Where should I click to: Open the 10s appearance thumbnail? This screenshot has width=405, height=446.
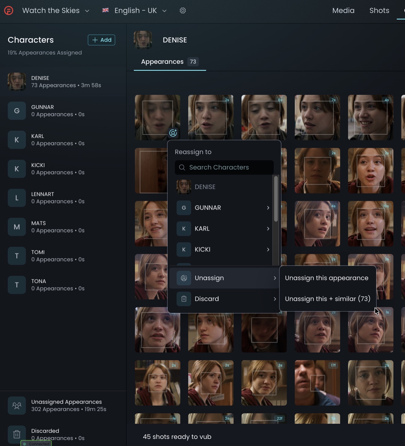pyautogui.click(x=371, y=224)
